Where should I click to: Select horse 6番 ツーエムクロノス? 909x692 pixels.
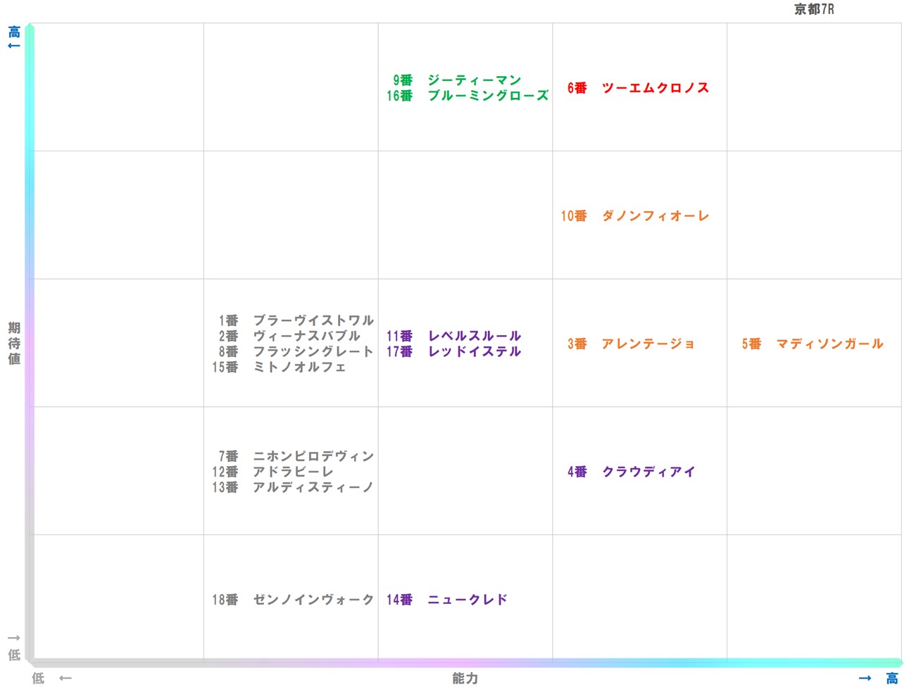pyautogui.click(x=641, y=88)
